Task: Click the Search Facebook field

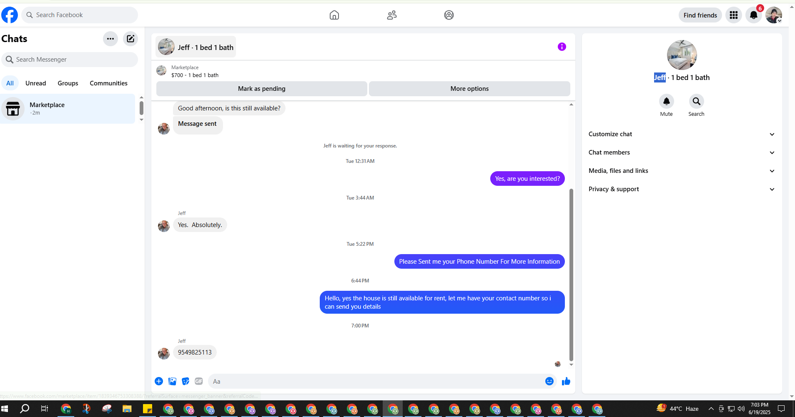Action: tap(80, 15)
